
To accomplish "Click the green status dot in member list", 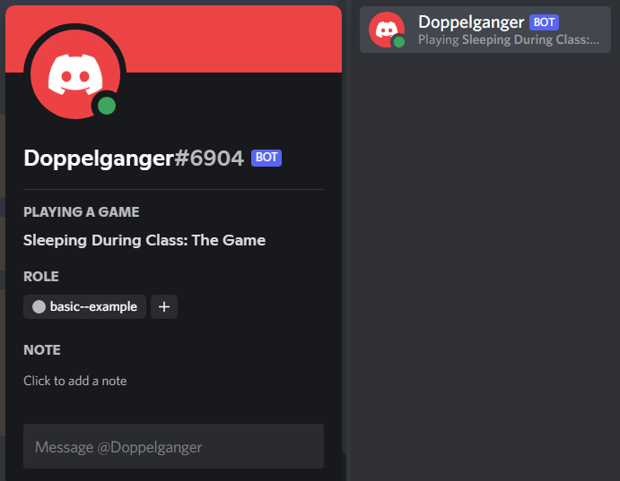I will coord(399,41).
